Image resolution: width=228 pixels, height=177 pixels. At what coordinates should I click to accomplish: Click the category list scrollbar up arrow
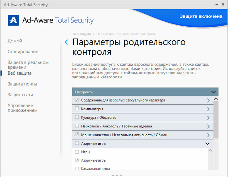(216, 99)
